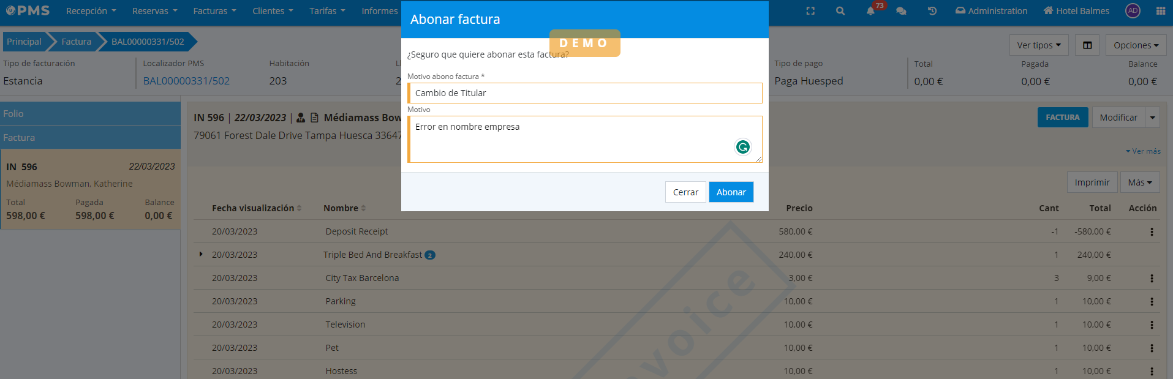Click the history clock icon

point(932,11)
